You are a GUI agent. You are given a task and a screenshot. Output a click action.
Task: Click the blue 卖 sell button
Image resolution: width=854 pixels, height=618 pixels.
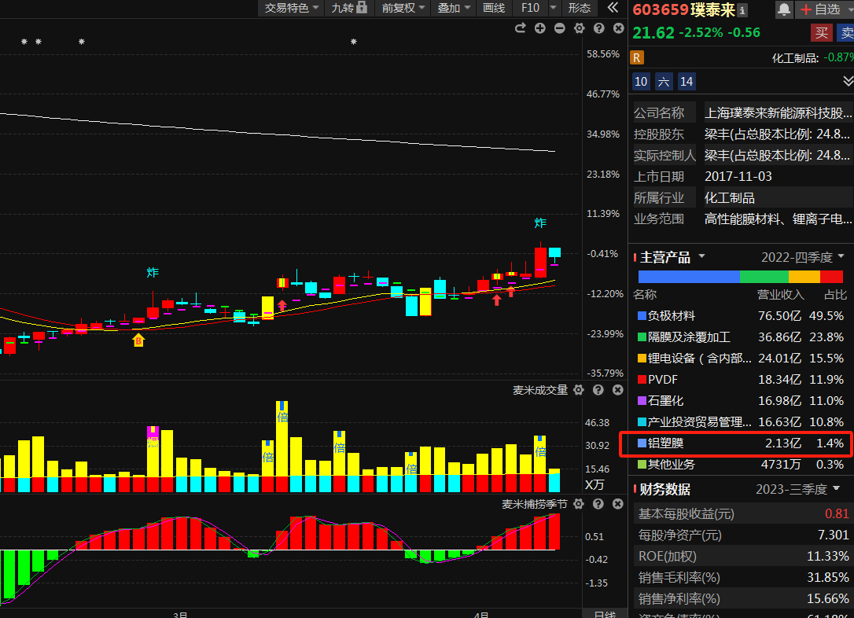[x=846, y=33]
